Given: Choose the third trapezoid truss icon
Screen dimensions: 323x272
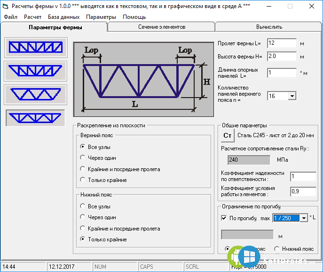Looking at the screenshot, I should point(35,94).
